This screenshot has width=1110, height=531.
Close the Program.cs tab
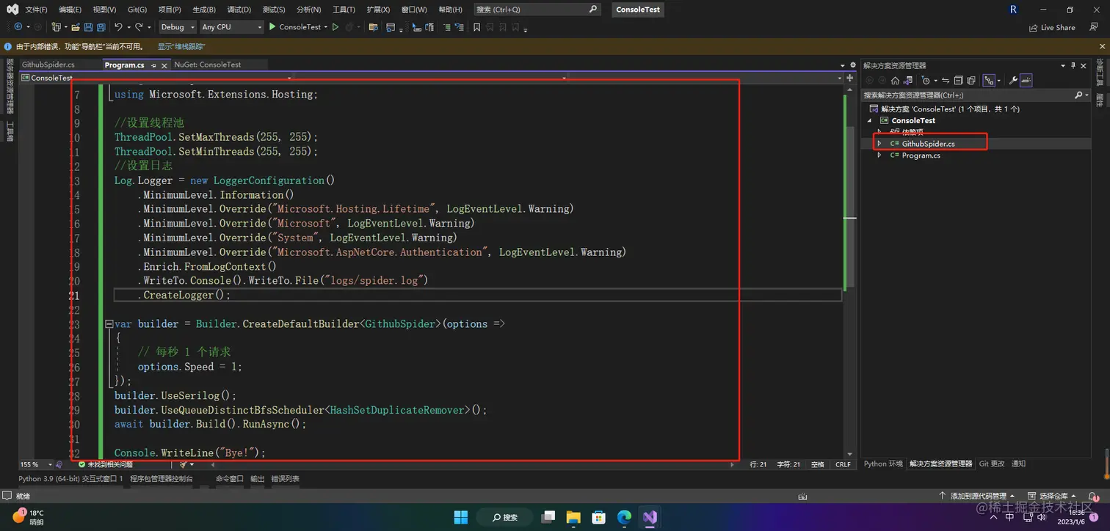[x=164, y=65]
